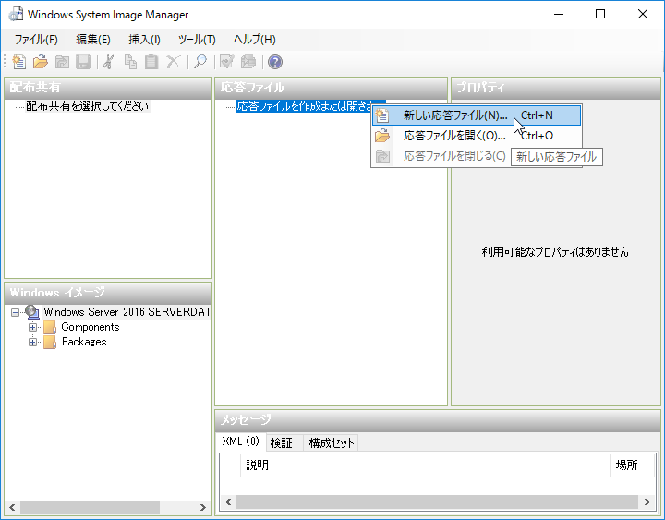Image resolution: width=665 pixels, height=520 pixels.
Task: Click the Close Answer File toolbar icon
Action: pyautogui.click(x=62, y=62)
